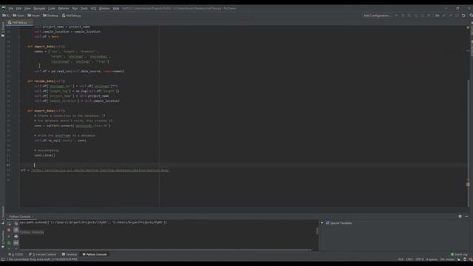Open the Event Log

point(459,254)
